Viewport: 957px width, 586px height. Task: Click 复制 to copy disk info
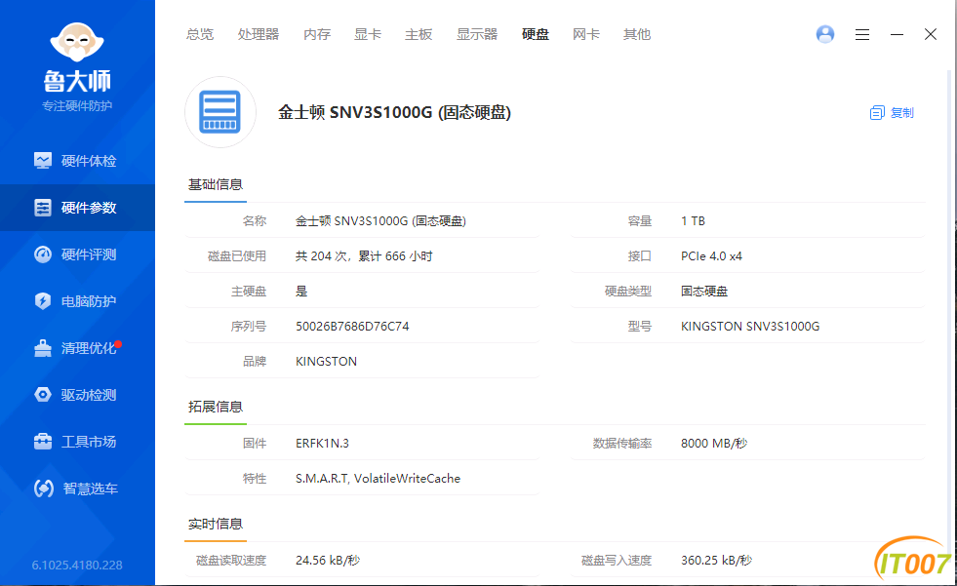click(892, 113)
